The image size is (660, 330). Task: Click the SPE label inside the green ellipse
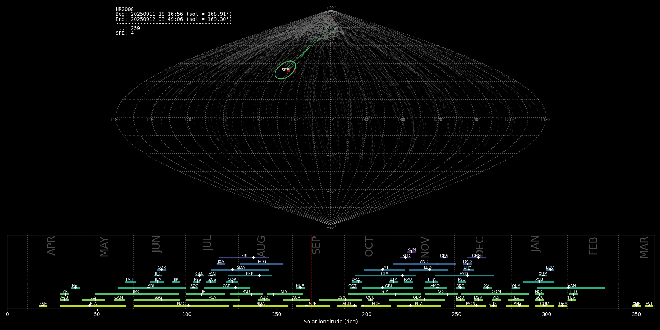(x=285, y=70)
